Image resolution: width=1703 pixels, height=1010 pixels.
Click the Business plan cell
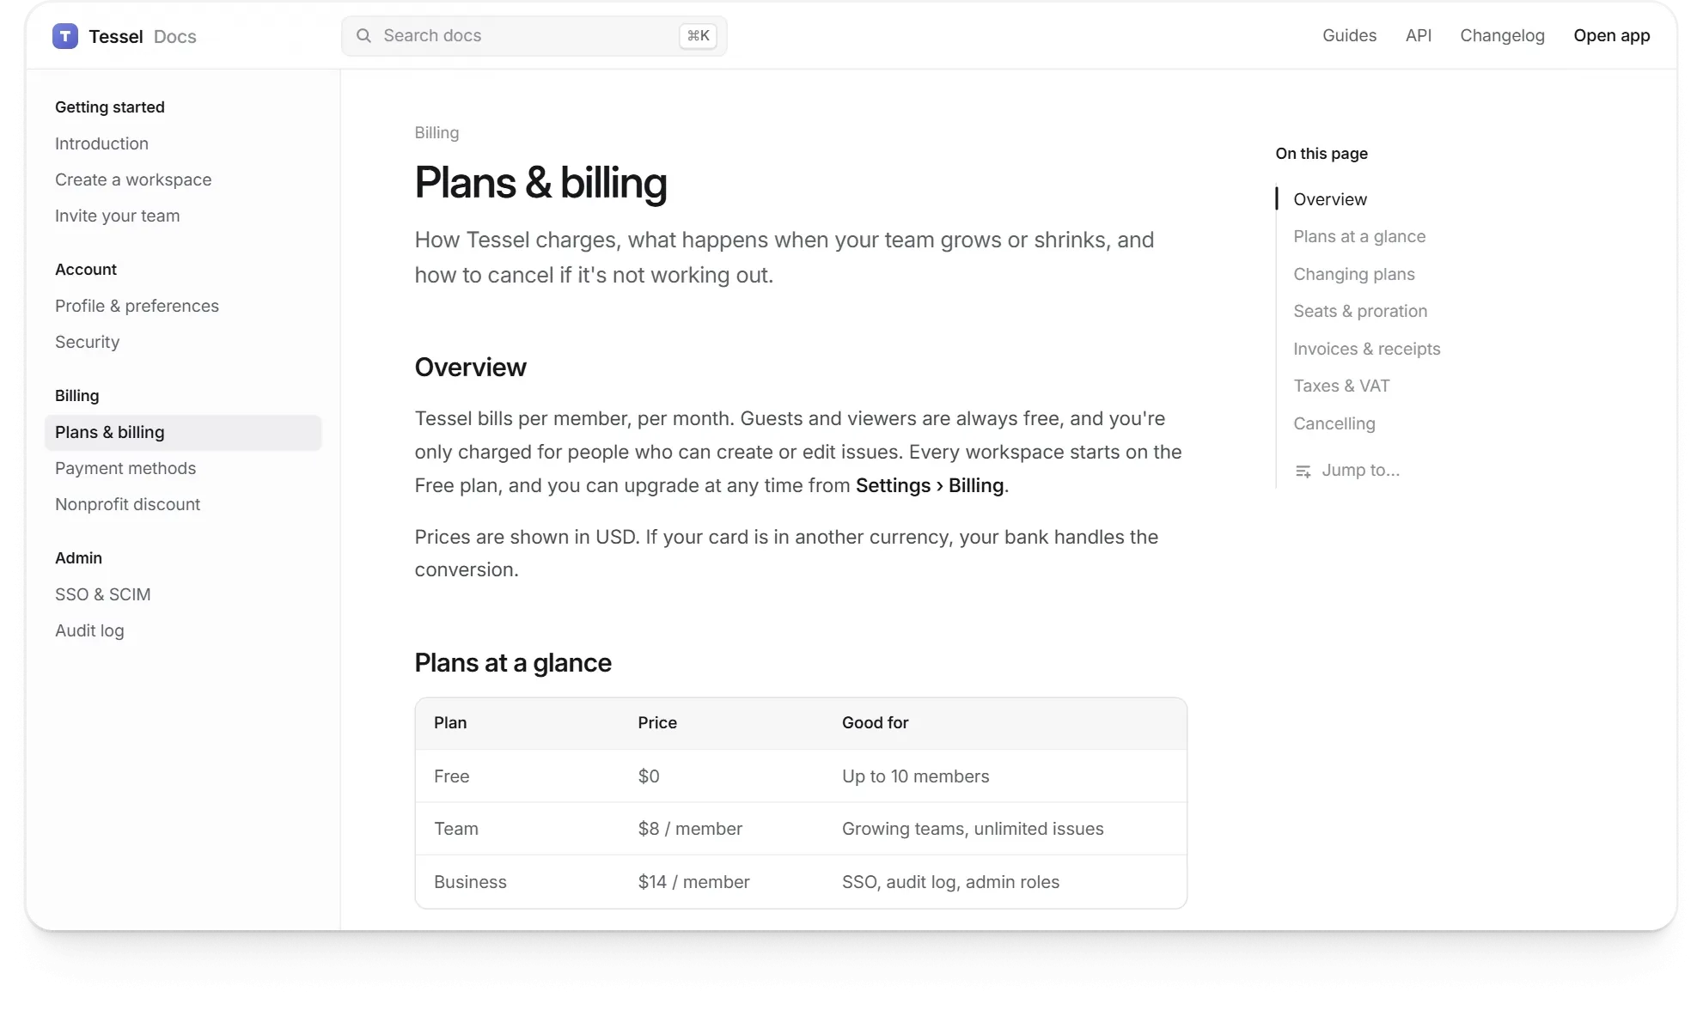coord(470,882)
